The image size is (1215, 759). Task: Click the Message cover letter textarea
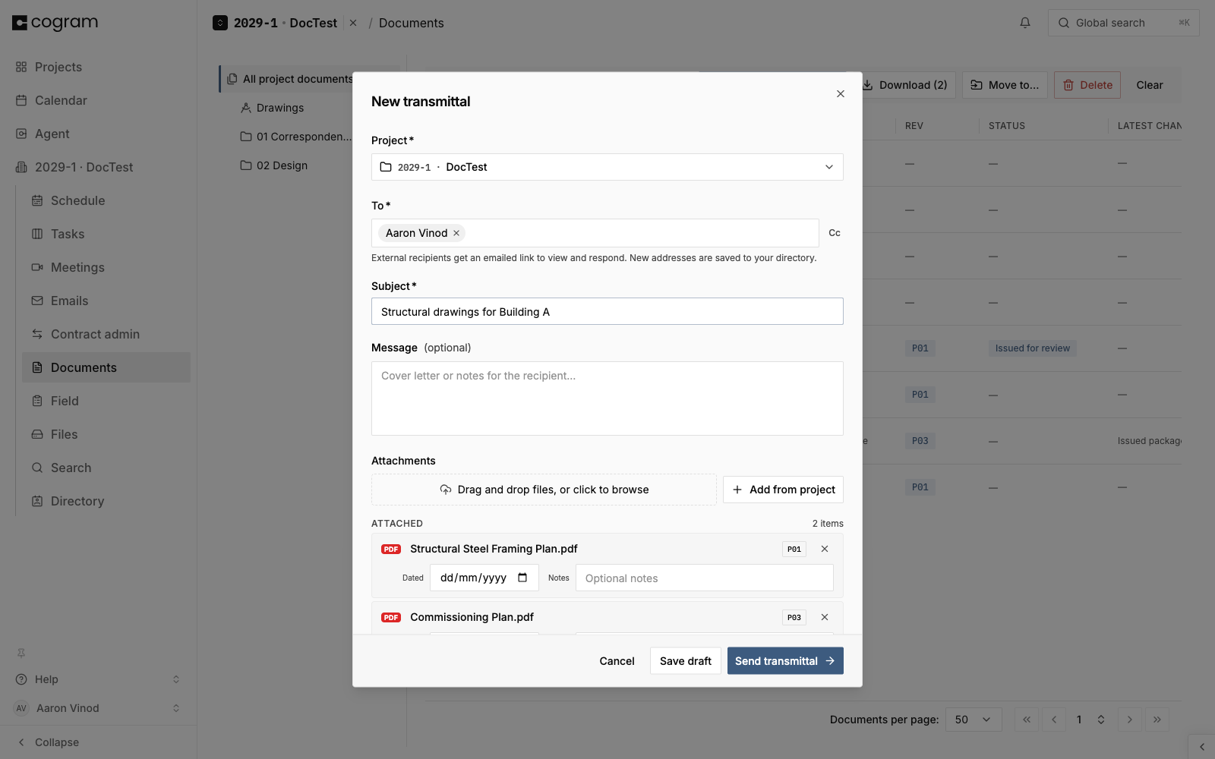607,398
